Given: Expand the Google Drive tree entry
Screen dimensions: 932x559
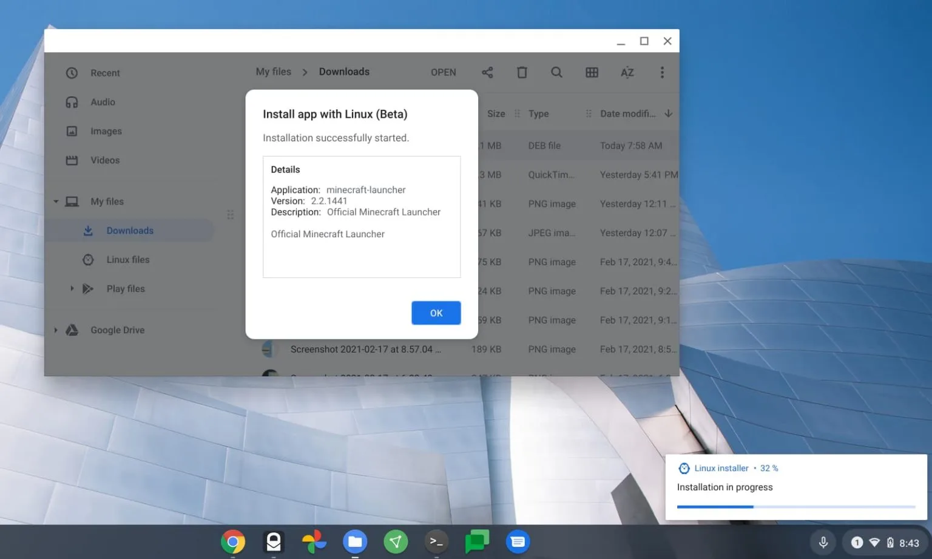Looking at the screenshot, I should click(x=56, y=330).
